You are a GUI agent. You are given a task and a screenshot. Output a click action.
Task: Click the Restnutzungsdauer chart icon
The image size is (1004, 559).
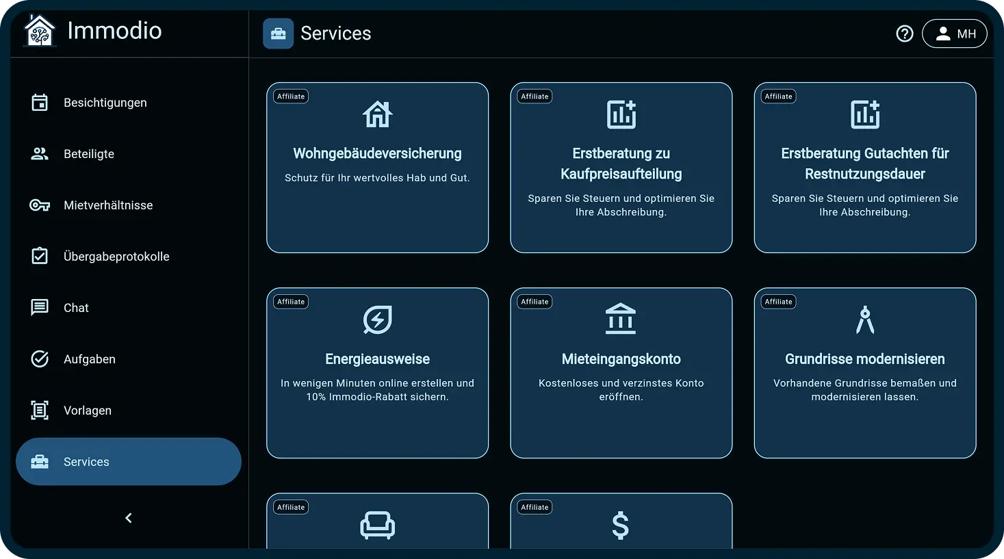coord(865,114)
